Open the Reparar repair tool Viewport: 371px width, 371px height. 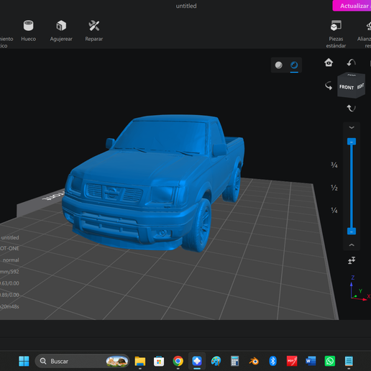coord(93,31)
